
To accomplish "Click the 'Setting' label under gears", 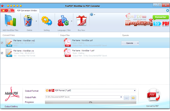I will tap(47, 30).
